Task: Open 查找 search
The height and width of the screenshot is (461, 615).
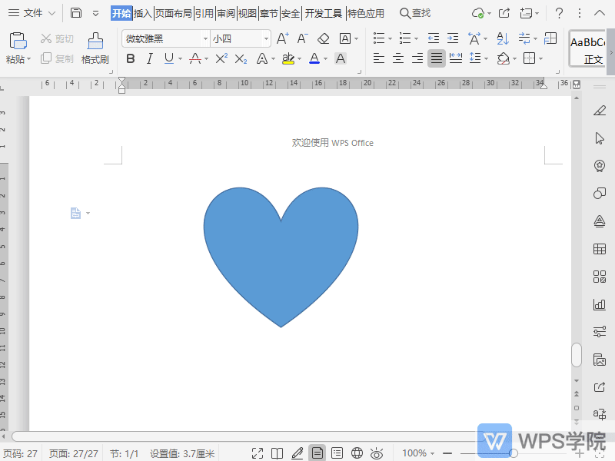Action: 416,13
